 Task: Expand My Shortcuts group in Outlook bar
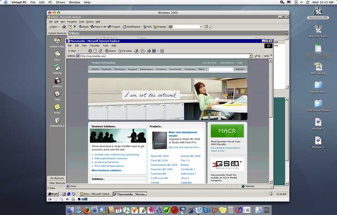point(57,178)
